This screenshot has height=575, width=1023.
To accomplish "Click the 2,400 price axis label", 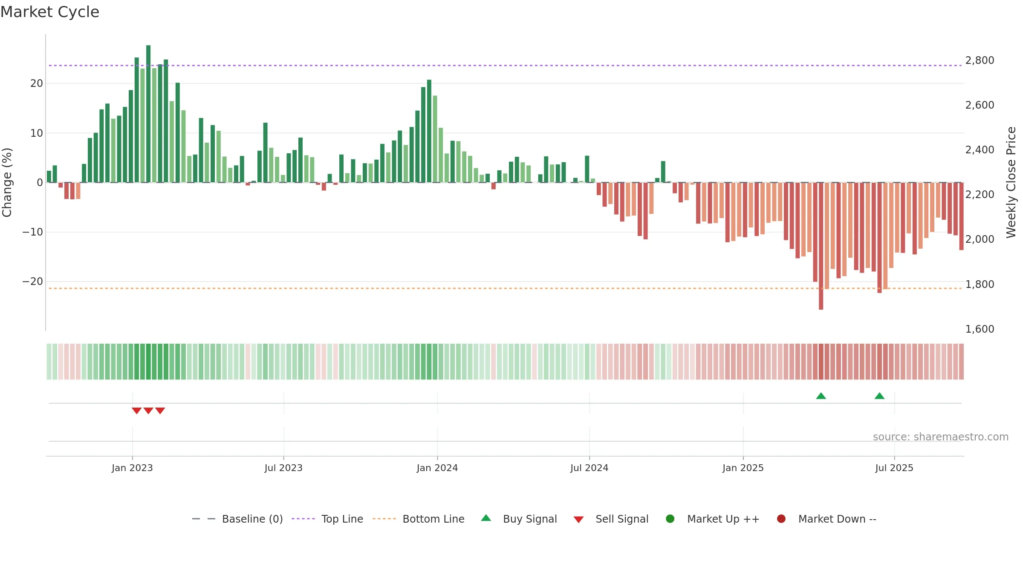I will (980, 150).
